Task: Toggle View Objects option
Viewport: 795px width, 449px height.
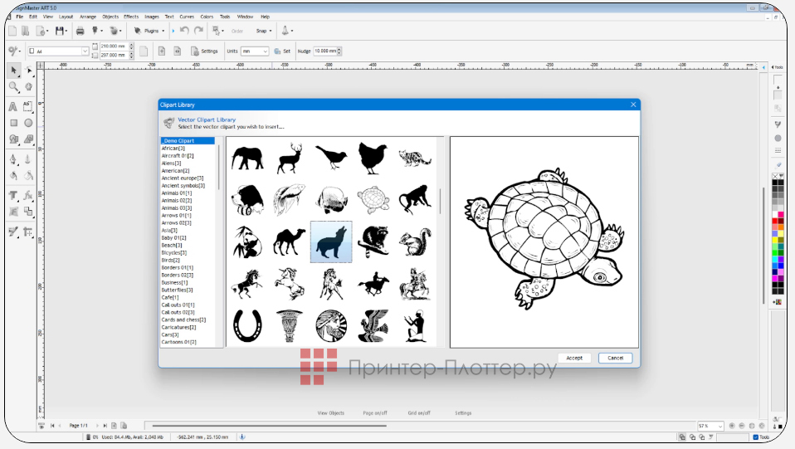Action: [330, 412]
